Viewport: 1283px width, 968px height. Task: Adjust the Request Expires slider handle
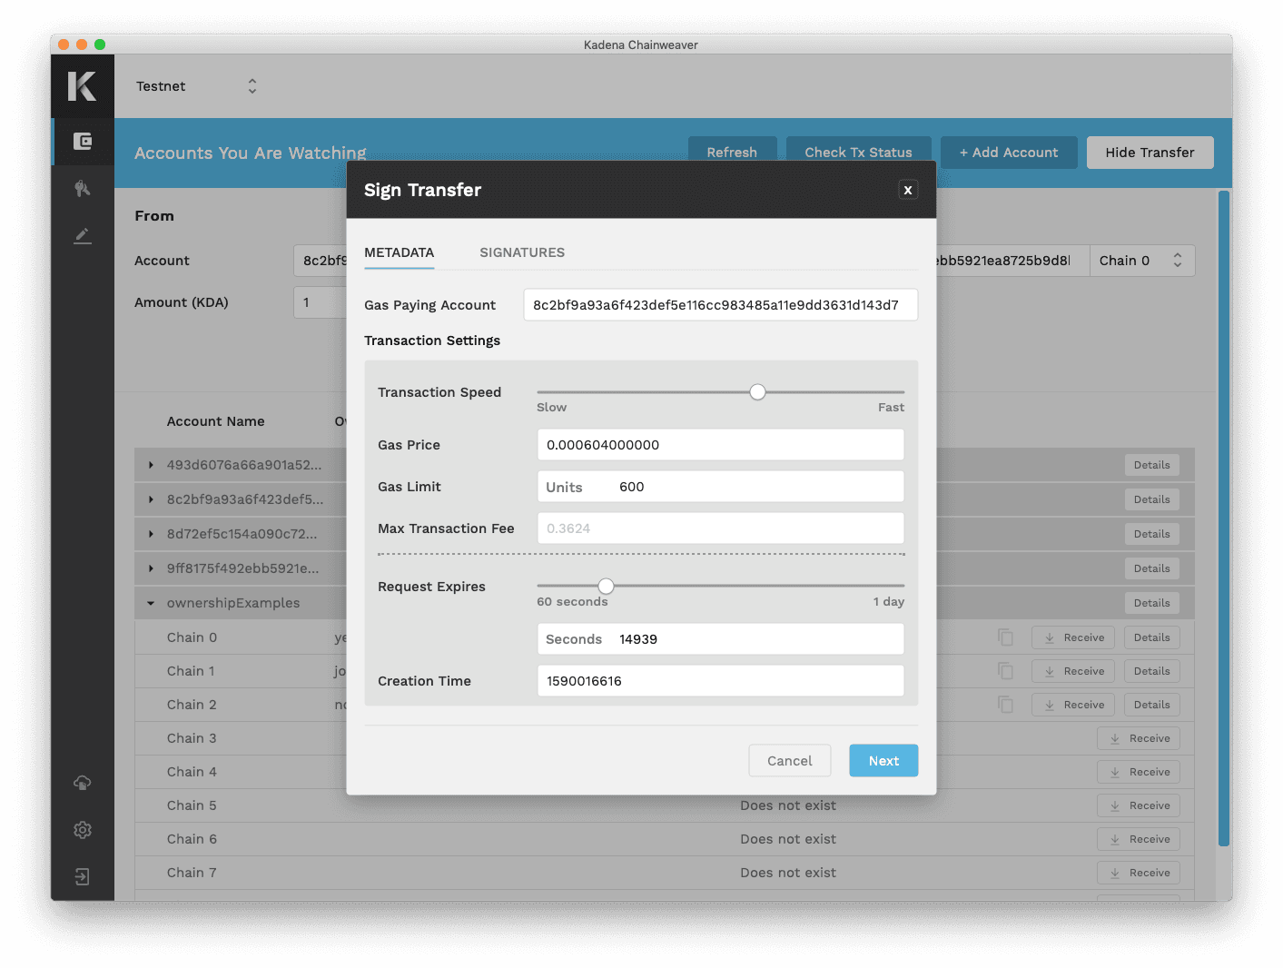coord(606,586)
